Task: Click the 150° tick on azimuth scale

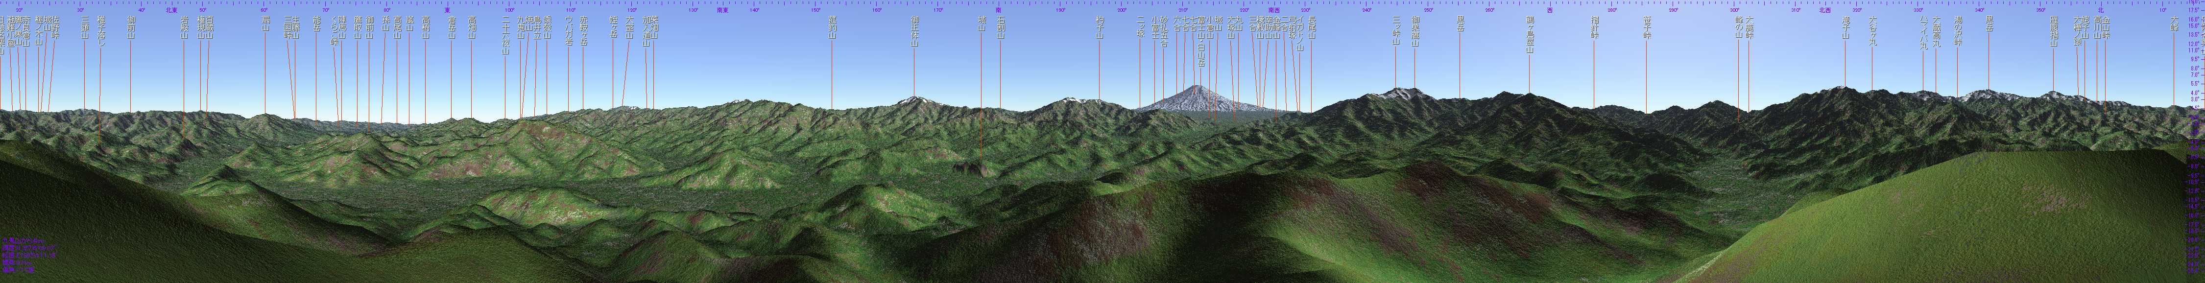Action: (x=815, y=10)
